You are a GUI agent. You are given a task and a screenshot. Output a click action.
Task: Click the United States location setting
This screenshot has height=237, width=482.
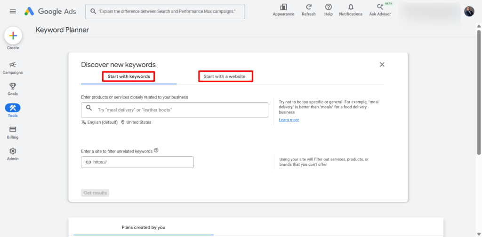pyautogui.click(x=136, y=122)
